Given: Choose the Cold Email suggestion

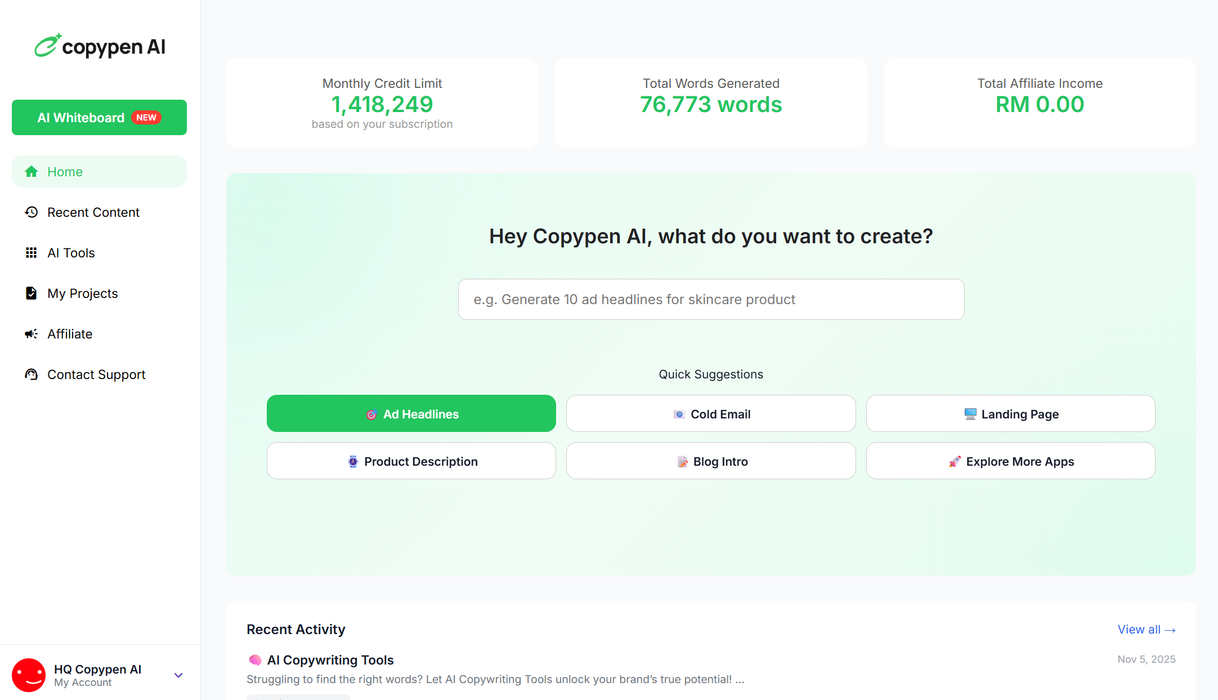Looking at the screenshot, I should pyautogui.click(x=711, y=414).
